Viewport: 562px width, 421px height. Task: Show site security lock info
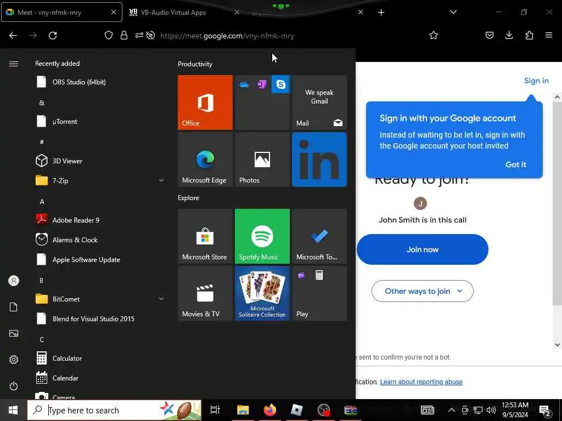(124, 35)
